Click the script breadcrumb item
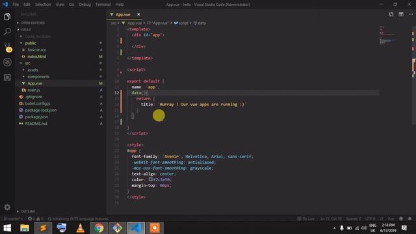The height and width of the screenshot is (234, 416). (181, 23)
